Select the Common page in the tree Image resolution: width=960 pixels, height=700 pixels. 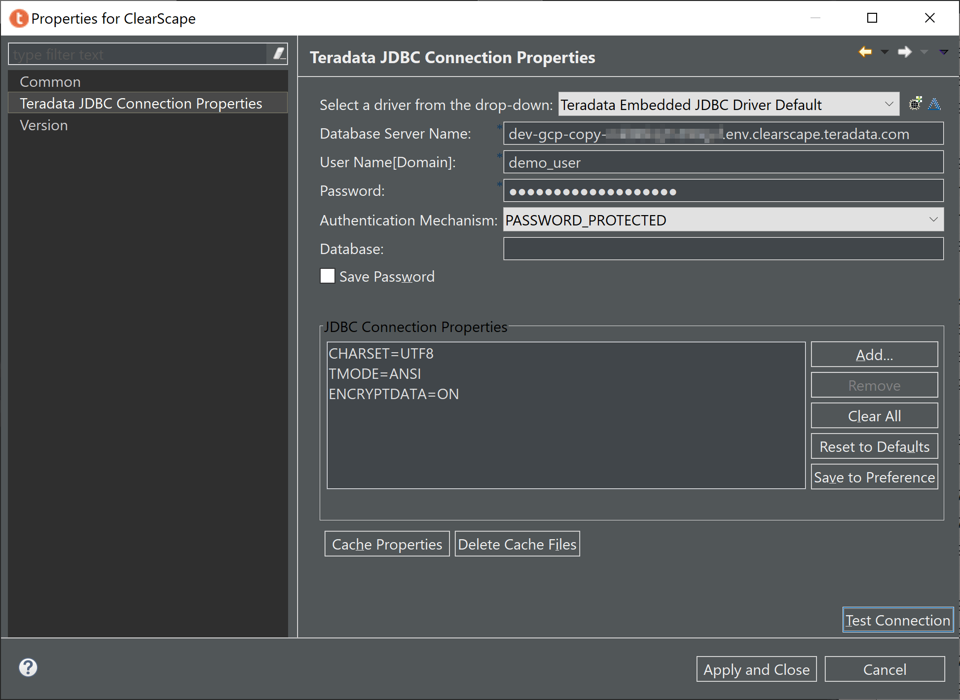pyautogui.click(x=50, y=81)
